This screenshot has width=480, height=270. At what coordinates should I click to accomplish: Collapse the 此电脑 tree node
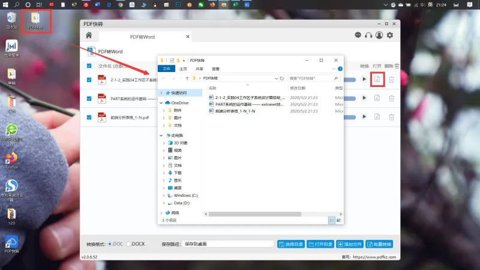pyautogui.click(x=161, y=136)
